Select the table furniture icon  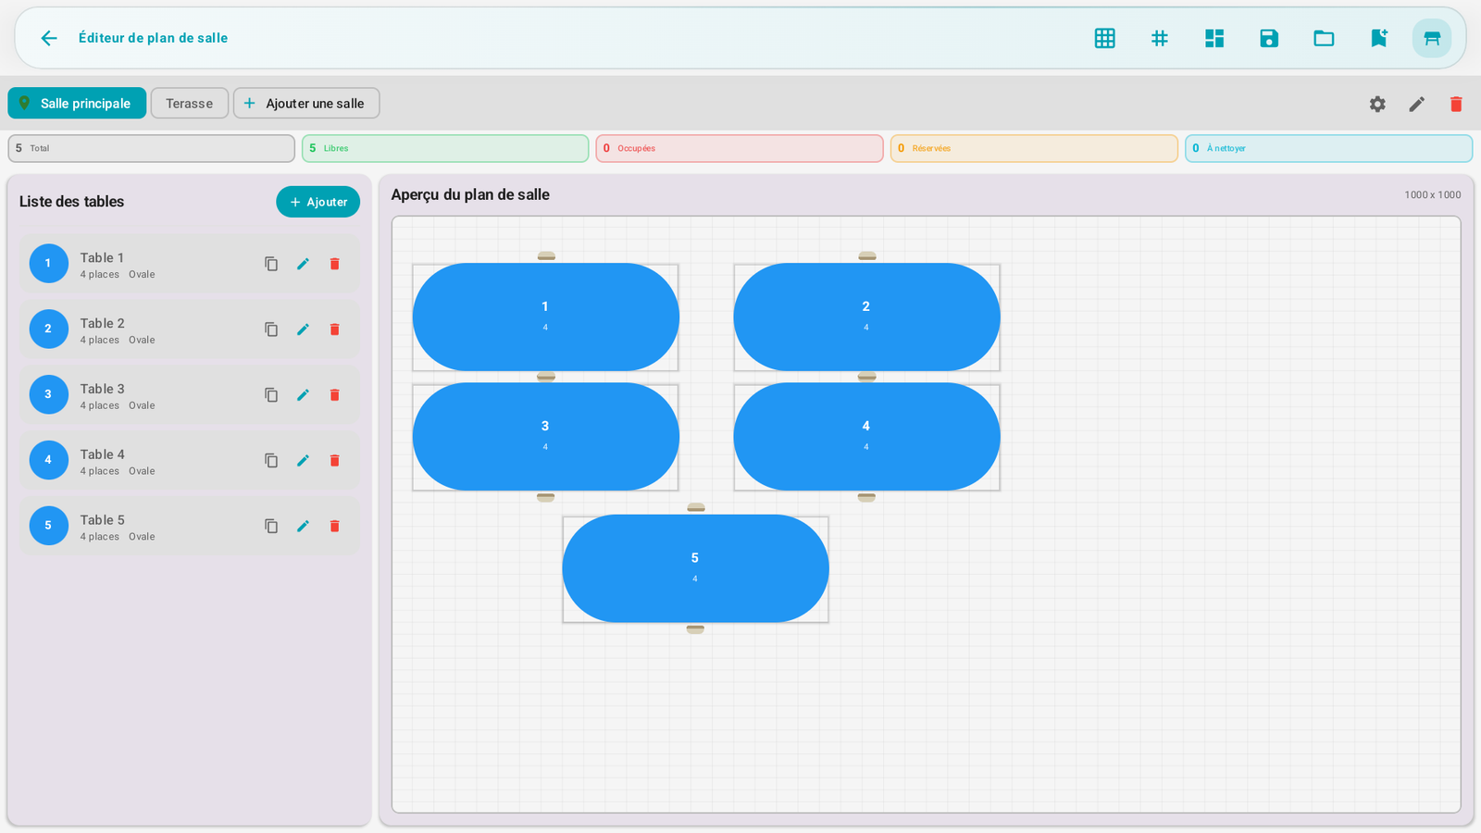1432,38
